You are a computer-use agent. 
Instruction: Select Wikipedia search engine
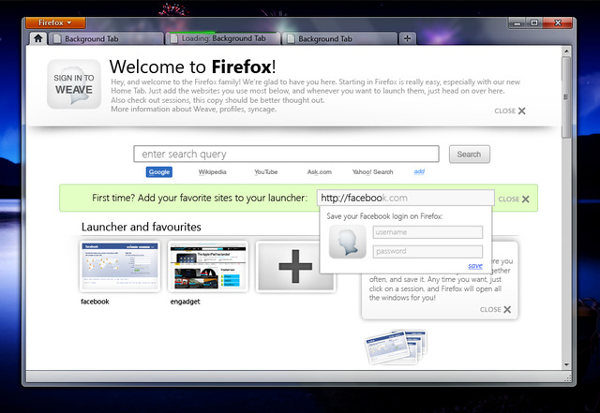(x=213, y=172)
